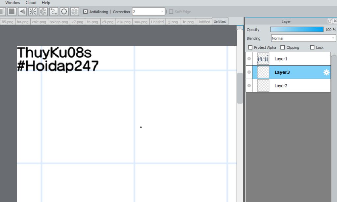Select the Layer3 thumbnail
337x202 pixels.
coord(263,72)
